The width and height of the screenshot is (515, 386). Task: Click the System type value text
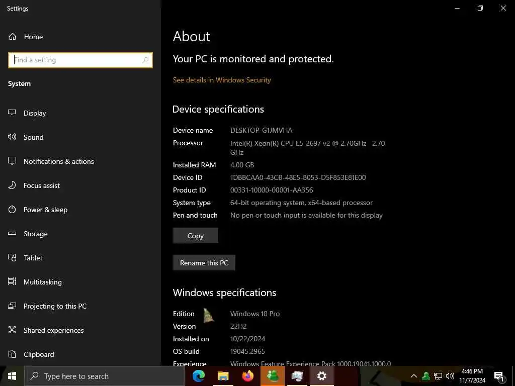coord(301,203)
